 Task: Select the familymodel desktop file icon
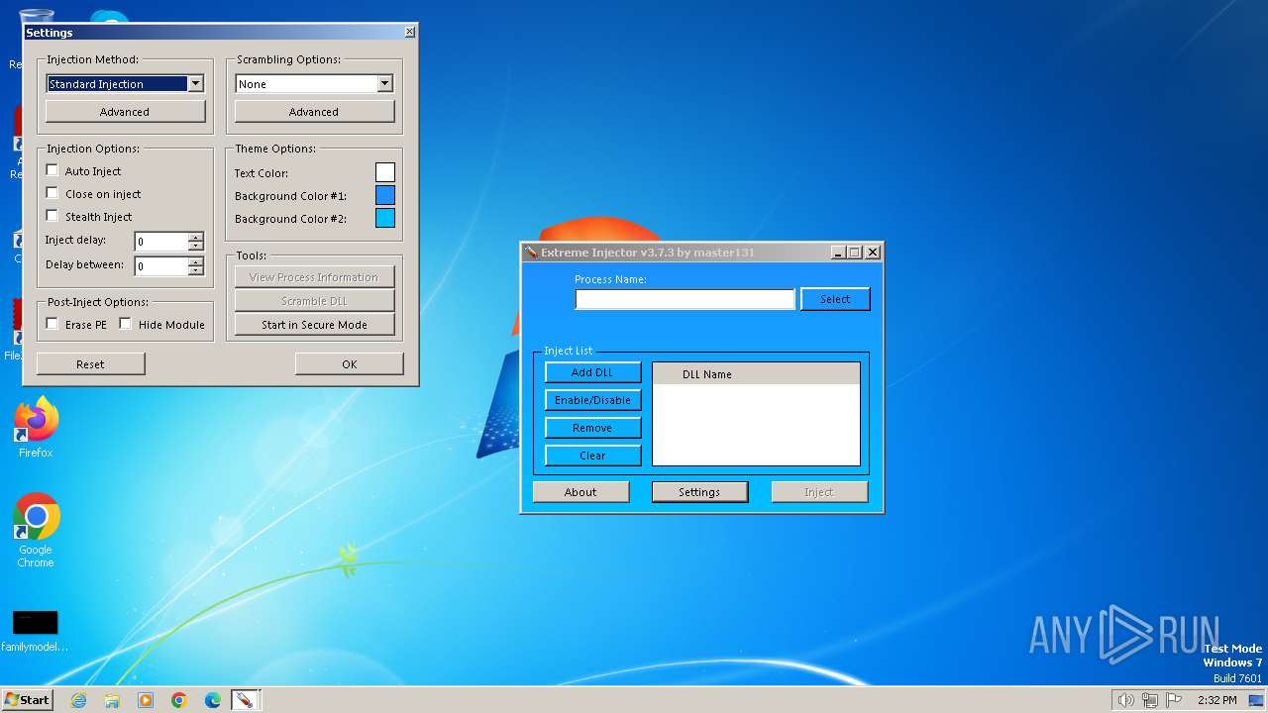(x=35, y=631)
